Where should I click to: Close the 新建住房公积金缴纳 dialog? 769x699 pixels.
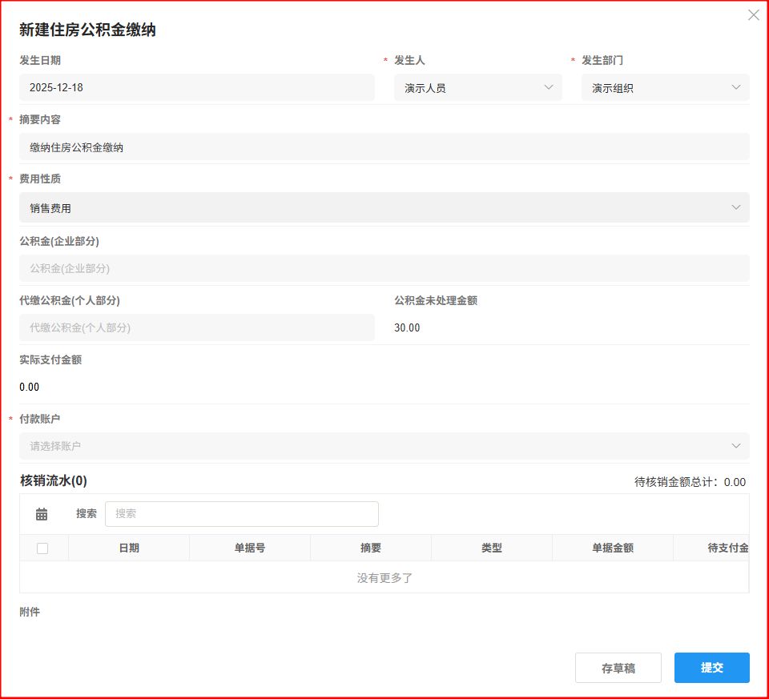tap(753, 14)
